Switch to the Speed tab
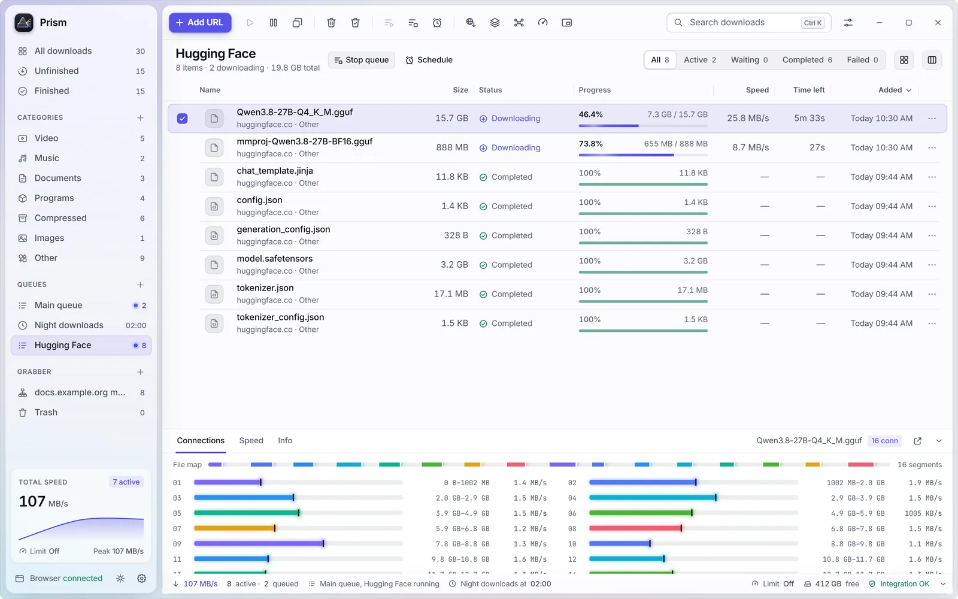The image size is (958, 599). (251, 441)
